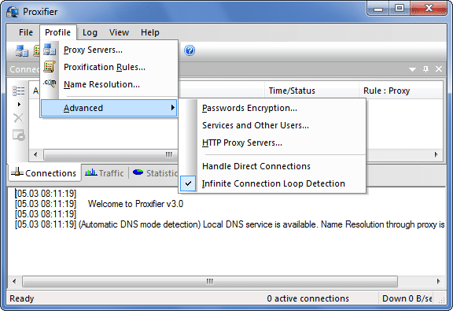The image size is (453, 311).
Task: Close the Connections panel with X
Action: [x=439, y=68]
